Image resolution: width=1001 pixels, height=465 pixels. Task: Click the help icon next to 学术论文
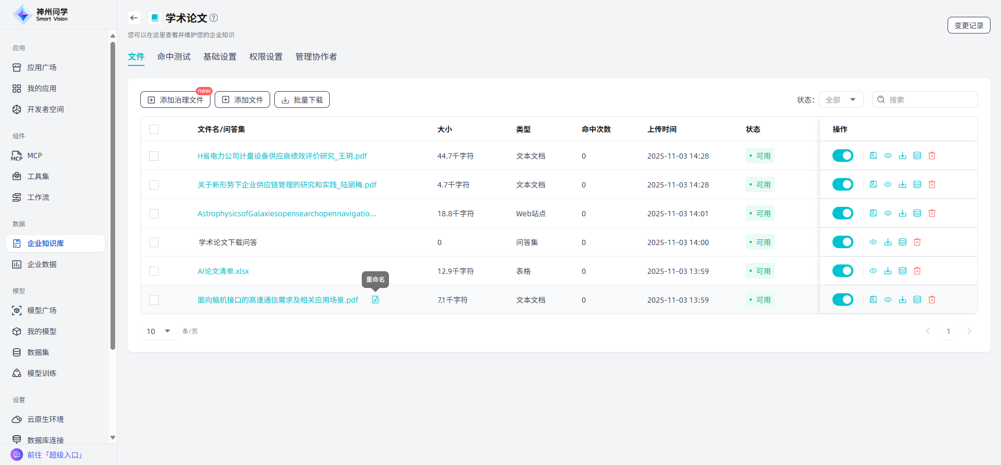coord(214,18)
